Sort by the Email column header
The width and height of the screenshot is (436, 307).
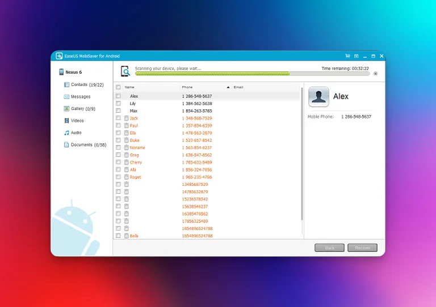click(x=238, y=87)
